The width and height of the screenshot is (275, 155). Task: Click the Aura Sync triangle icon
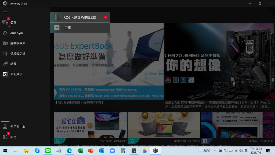[5, 33]
